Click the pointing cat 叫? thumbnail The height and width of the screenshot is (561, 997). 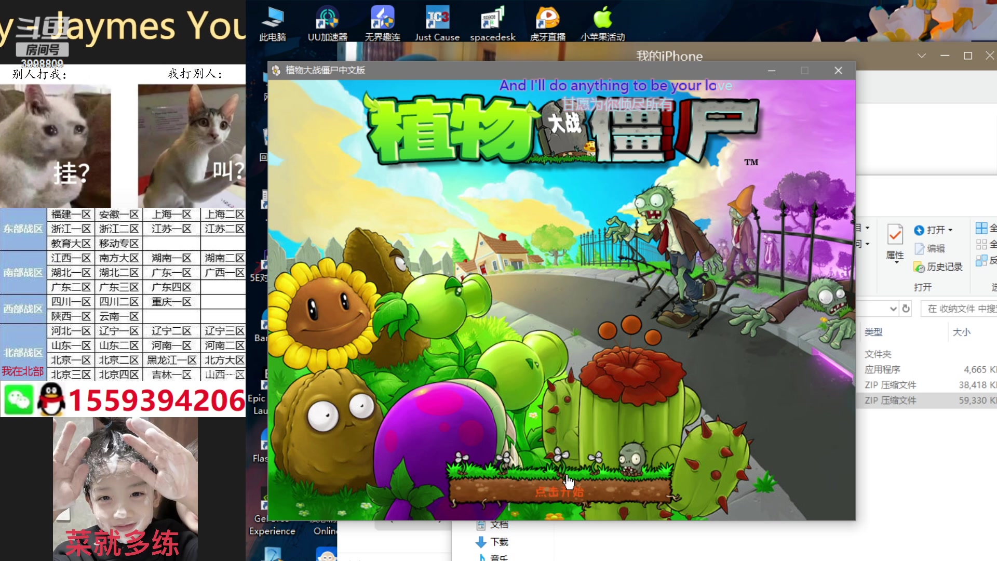[x=192, y=145]
